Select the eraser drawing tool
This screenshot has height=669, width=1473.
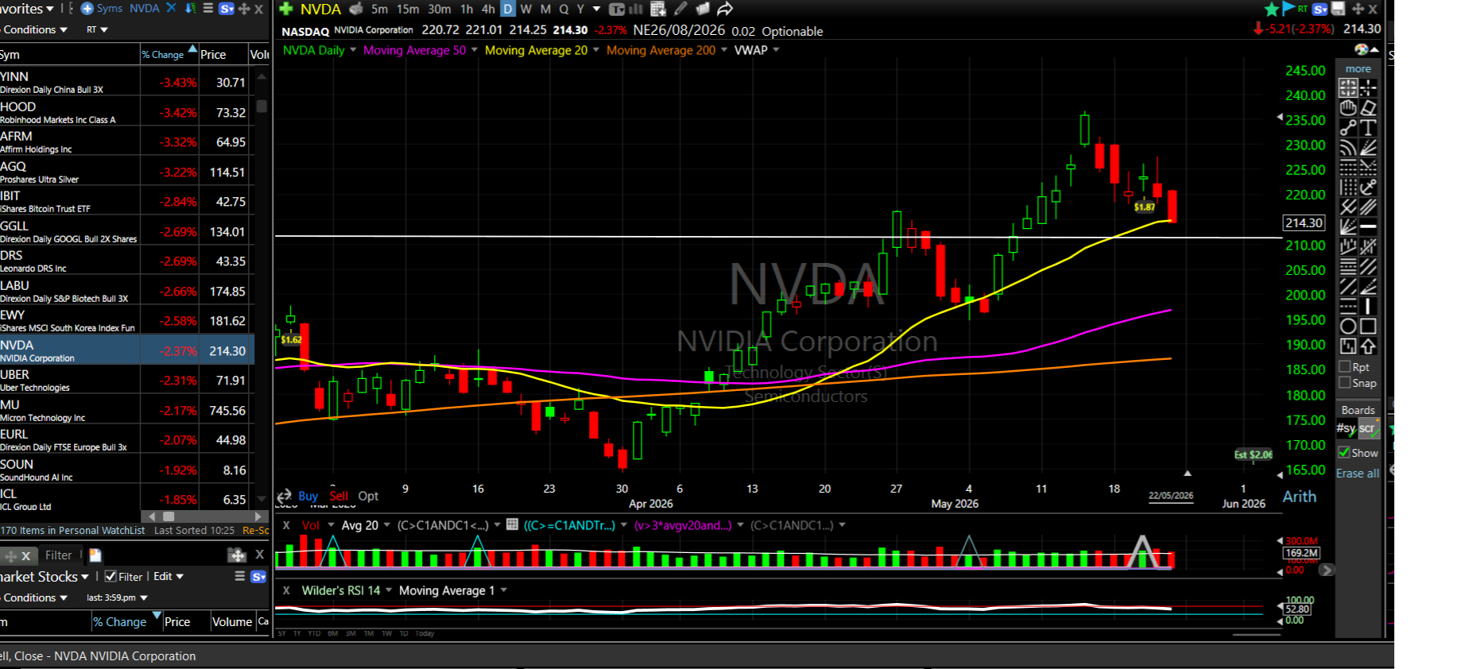(x=1368, y=108)
